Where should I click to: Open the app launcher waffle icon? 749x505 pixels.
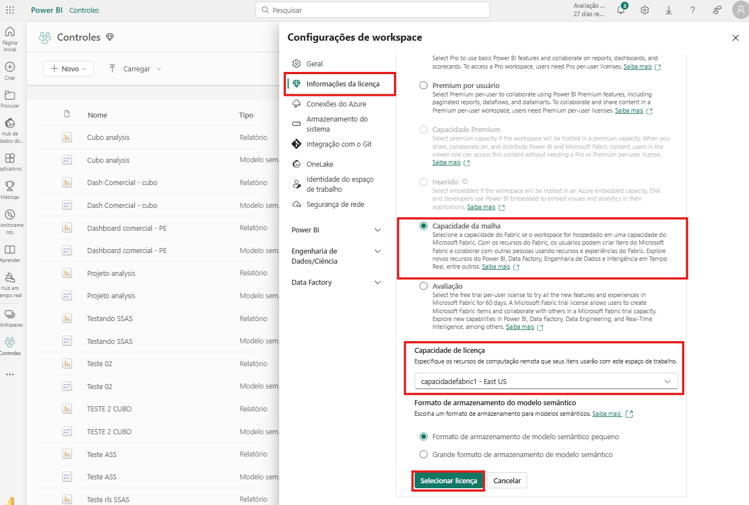click(10, 10)
